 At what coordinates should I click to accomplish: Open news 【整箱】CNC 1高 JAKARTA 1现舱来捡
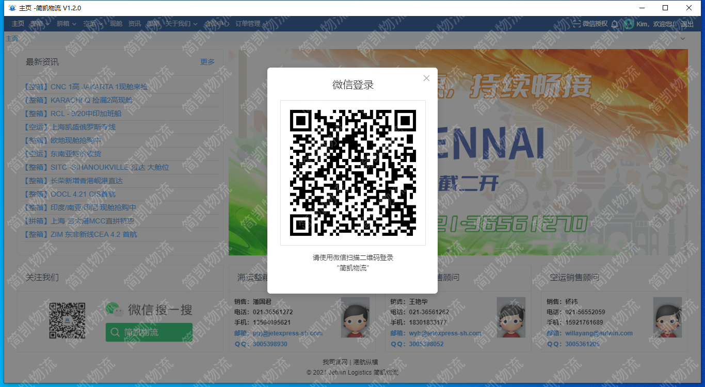point(86,87)
